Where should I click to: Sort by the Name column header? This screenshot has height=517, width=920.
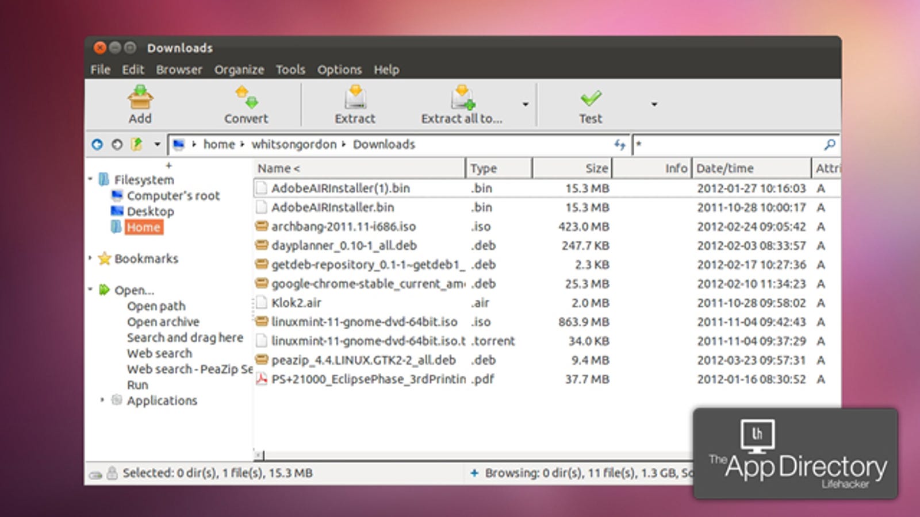pyautogui.click(x=359, y=168)
